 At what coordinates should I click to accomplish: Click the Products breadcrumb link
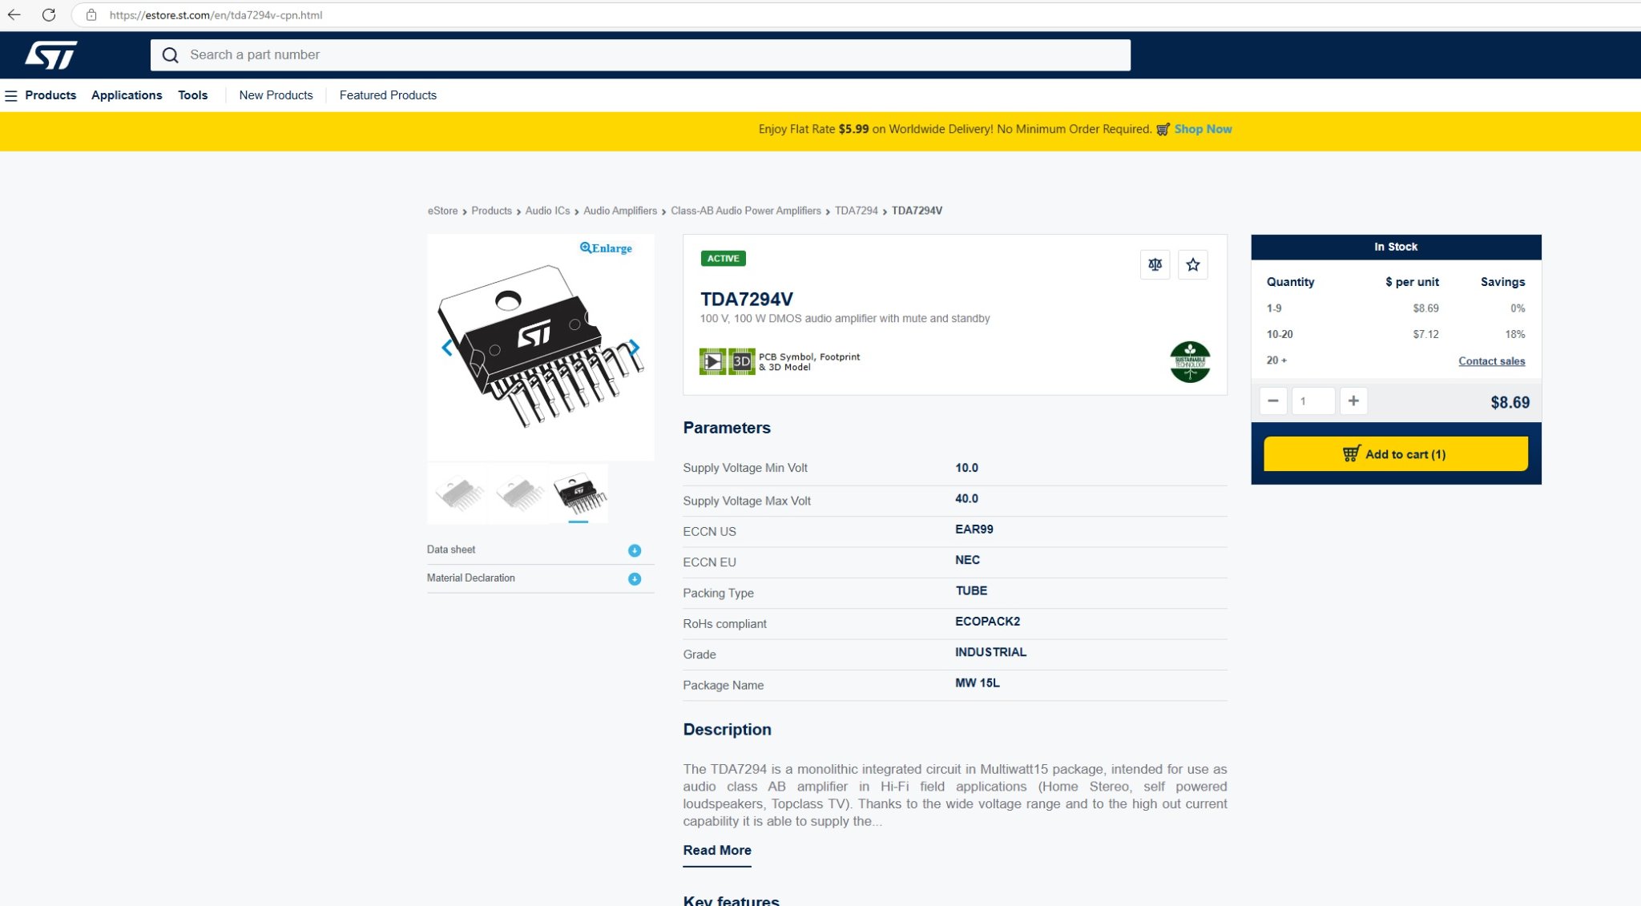tap(491, 211)
